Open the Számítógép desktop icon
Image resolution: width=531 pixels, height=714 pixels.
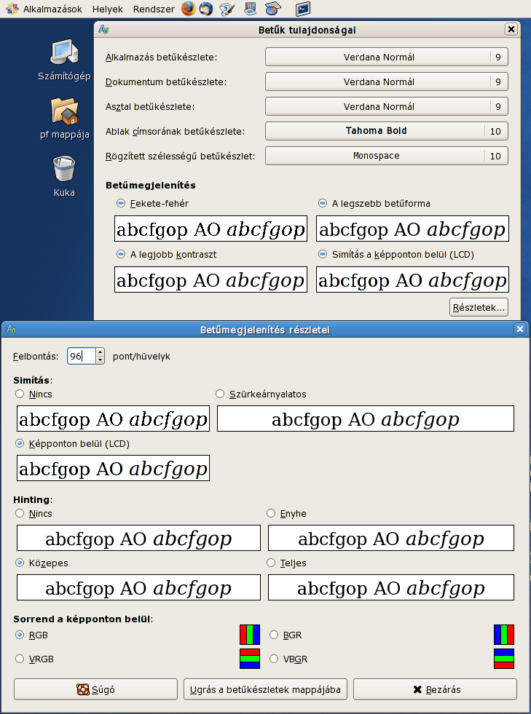click(x=64, y=55)
